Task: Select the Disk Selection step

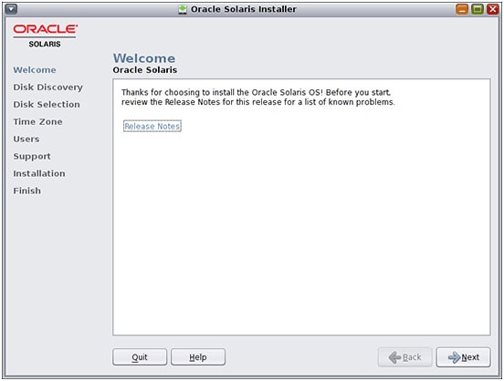Action: coord(47,105)
